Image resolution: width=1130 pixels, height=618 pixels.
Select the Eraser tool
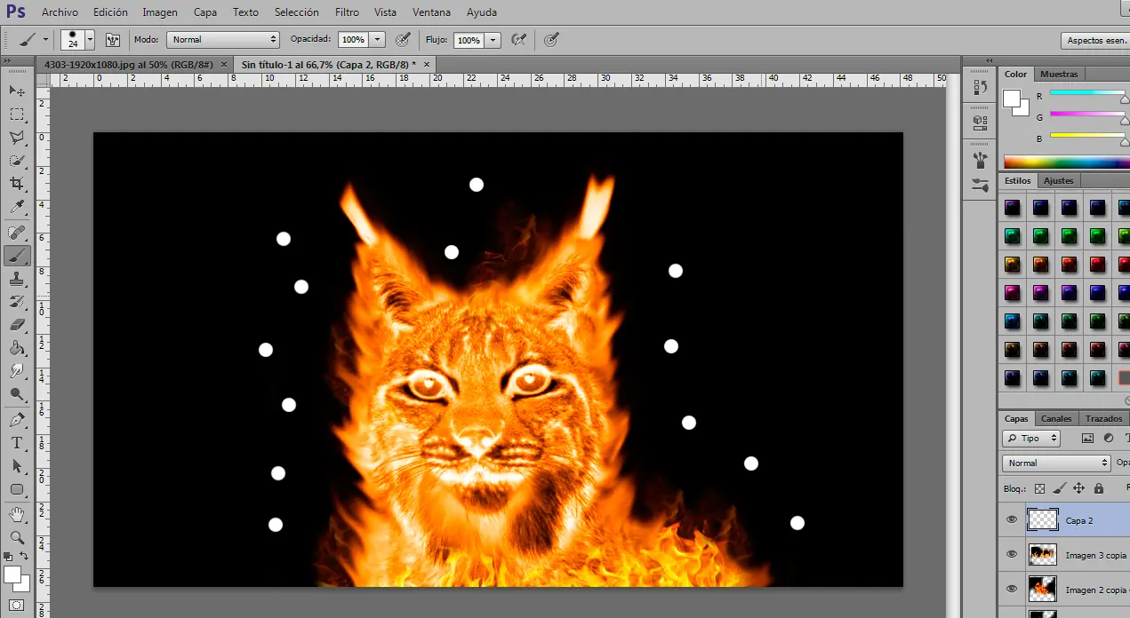pyautogui.click(x=17, y=325)
